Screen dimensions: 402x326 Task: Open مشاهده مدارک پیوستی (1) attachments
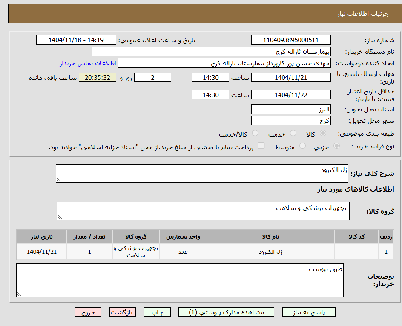226,312
